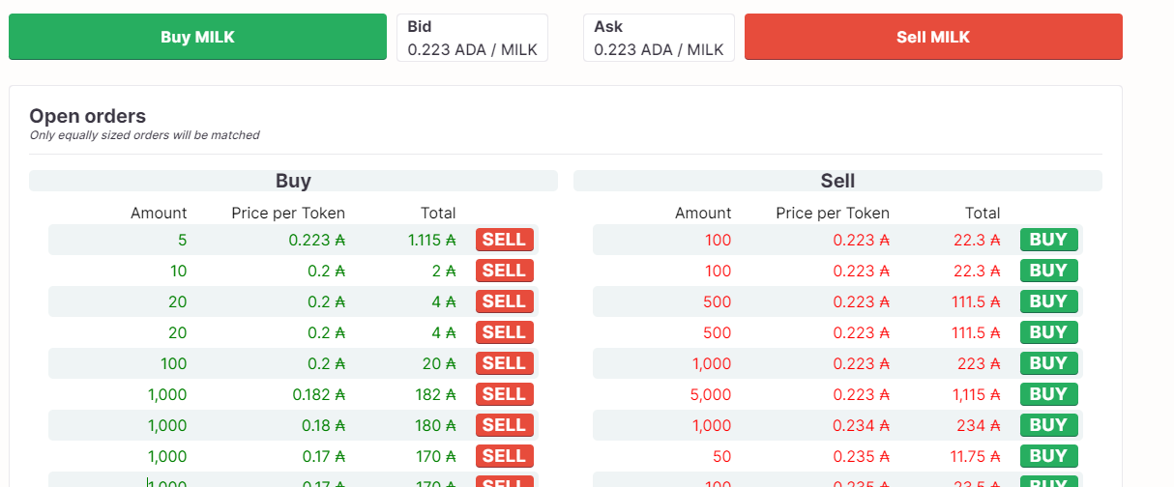The image size is (1174, 487).
Task: Click the Buy column header bar
Action: point(293,181)
